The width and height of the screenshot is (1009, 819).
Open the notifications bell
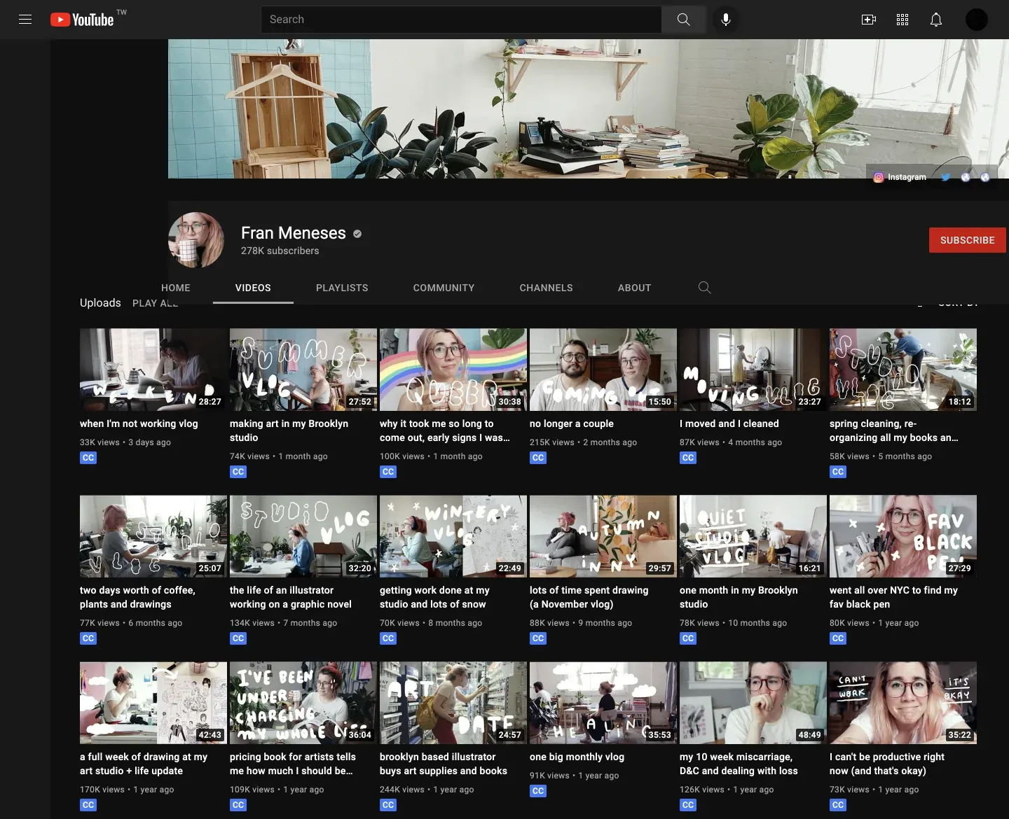(935, 20)
